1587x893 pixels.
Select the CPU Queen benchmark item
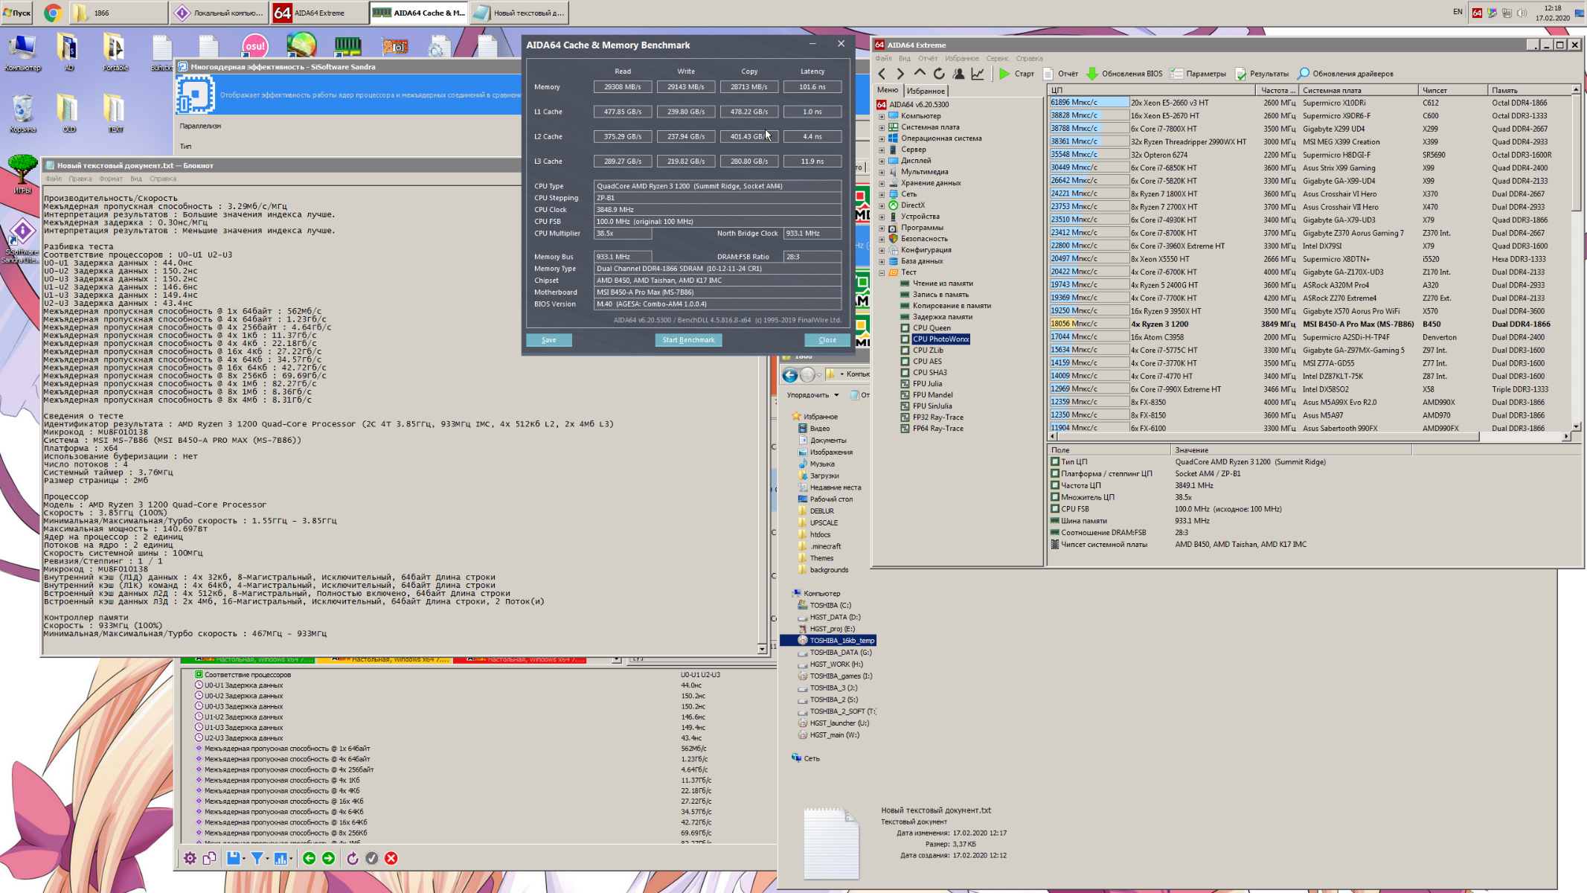pos(932,327)
